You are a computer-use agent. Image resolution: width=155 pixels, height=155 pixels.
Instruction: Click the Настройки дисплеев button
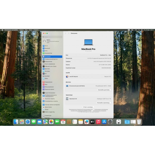tap(104, 90)
